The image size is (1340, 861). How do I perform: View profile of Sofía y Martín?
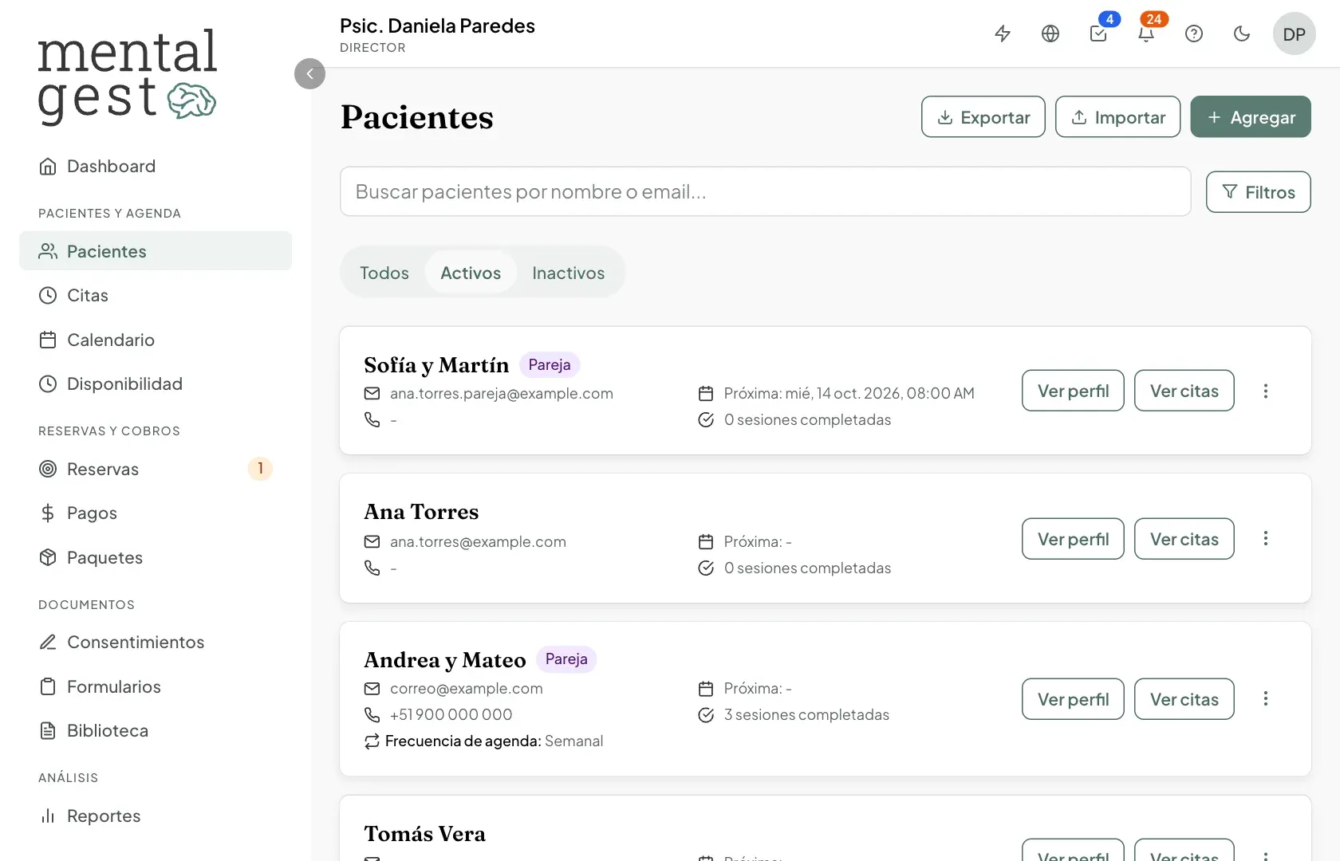pos(1073,391)
